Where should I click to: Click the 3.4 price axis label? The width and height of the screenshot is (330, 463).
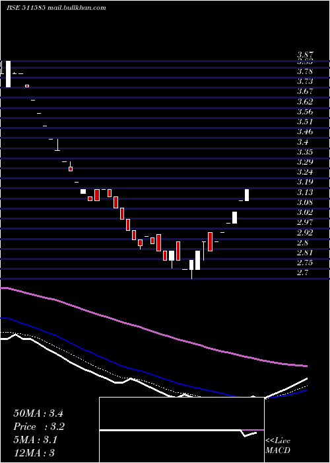pos(302,142)
